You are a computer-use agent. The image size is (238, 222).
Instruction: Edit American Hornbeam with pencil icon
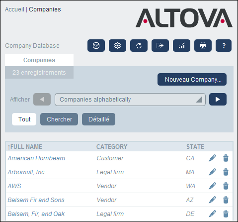click(x=212, y=158)
